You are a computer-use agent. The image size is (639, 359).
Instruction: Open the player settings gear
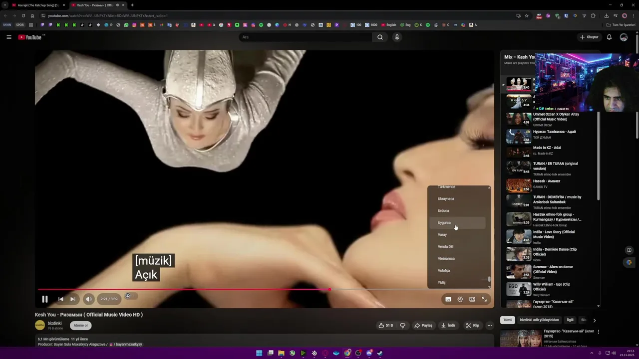tap(460, 299)
